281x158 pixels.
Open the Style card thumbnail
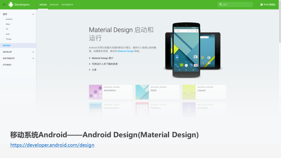142,92
